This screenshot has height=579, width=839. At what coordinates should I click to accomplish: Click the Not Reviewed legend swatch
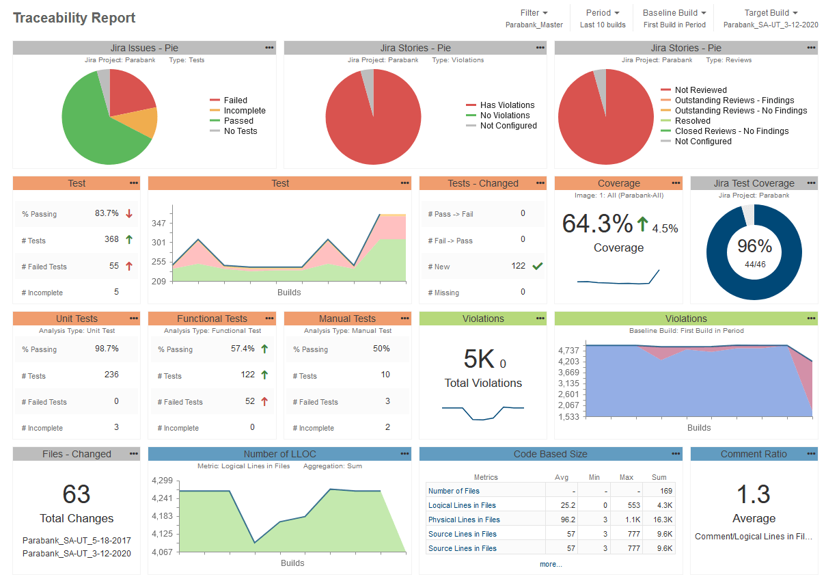coord(666,90)
